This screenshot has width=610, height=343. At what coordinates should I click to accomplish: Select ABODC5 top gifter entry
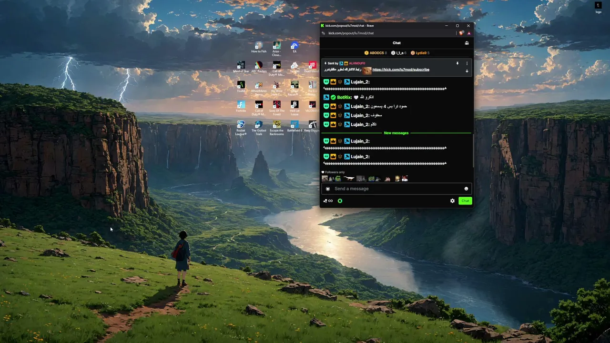click(376, 53)
